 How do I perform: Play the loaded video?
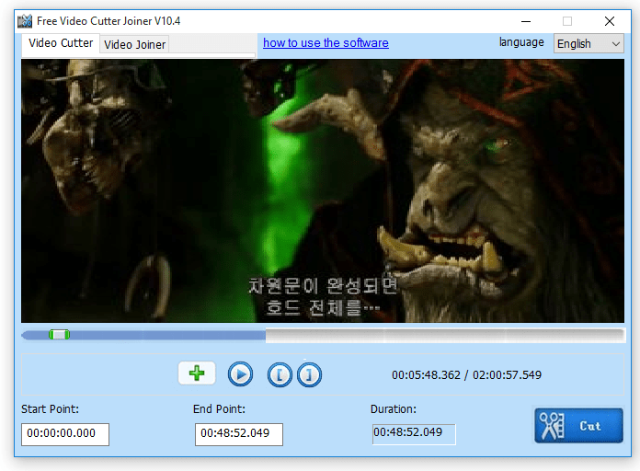click(x=240, y=374)
